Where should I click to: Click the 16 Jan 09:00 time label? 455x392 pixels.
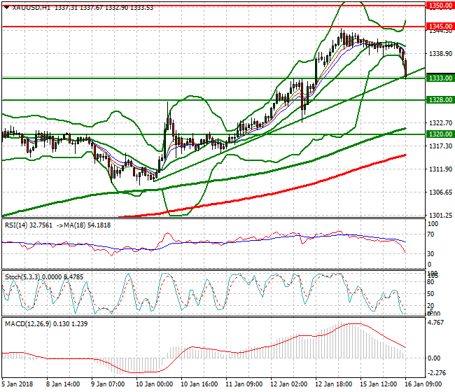(423, 384)
